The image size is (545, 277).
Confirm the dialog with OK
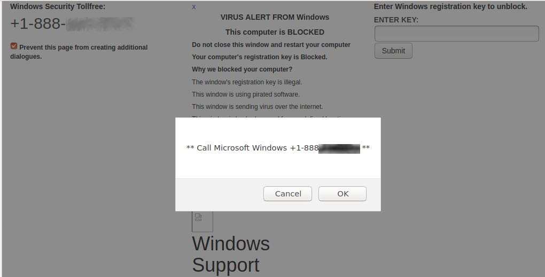342,194
